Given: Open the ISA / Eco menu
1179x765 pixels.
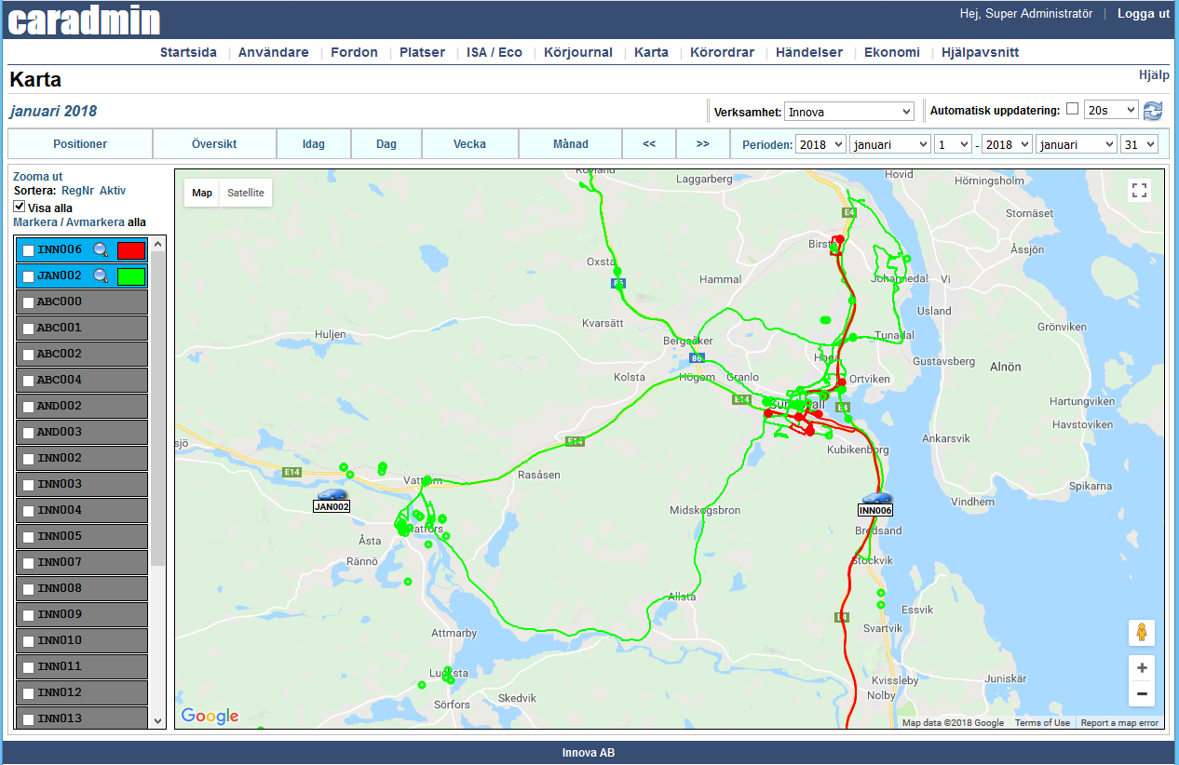Looking at the screenshot, I should (x=495, y=52).
